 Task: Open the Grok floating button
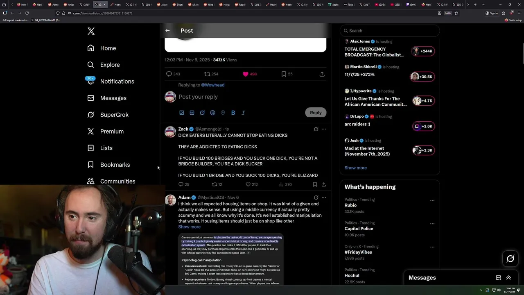(x=510, y=259)
